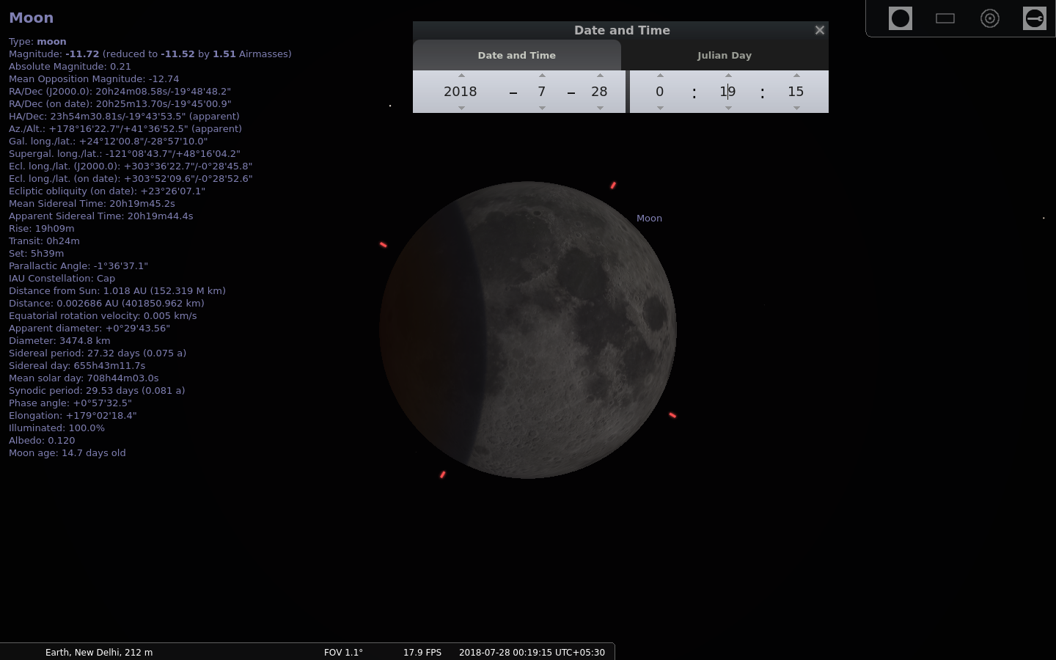Decrease the month 7 with its down arrow

(x=542, y=107)
